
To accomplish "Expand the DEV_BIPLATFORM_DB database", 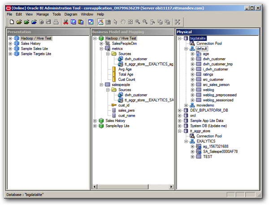I will [179, 110].
